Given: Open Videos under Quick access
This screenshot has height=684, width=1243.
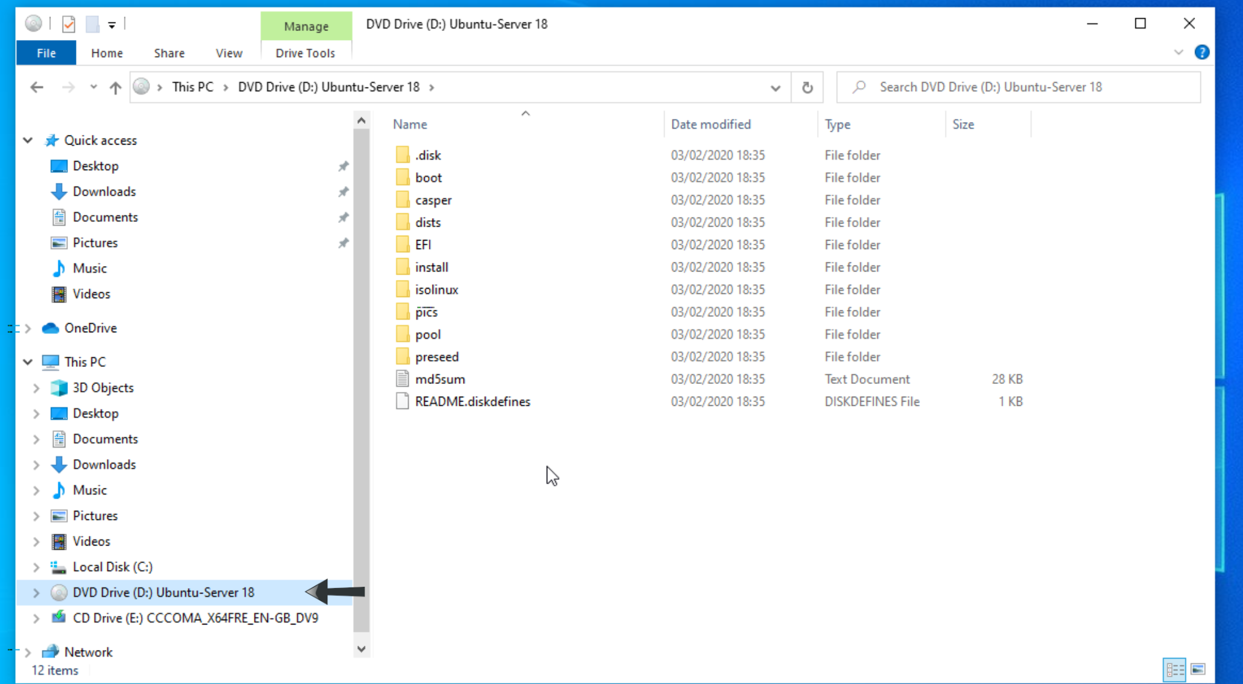Looking at the screenshot, I should pyautogui.click(x=91, y=293).
